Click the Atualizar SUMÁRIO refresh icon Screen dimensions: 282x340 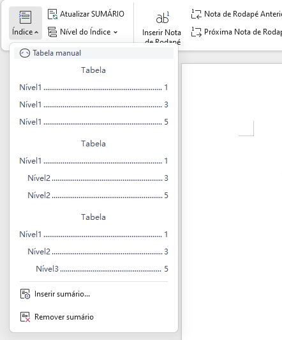(52, 14)
